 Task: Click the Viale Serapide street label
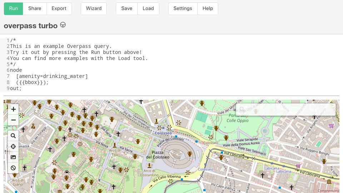click(x=247, y=140)
